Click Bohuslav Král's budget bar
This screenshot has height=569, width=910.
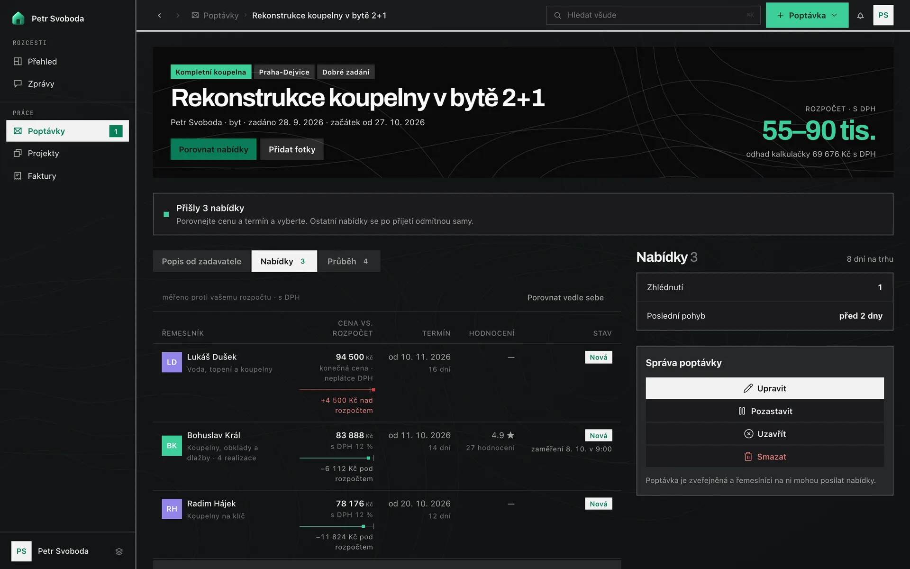[337, 458]
